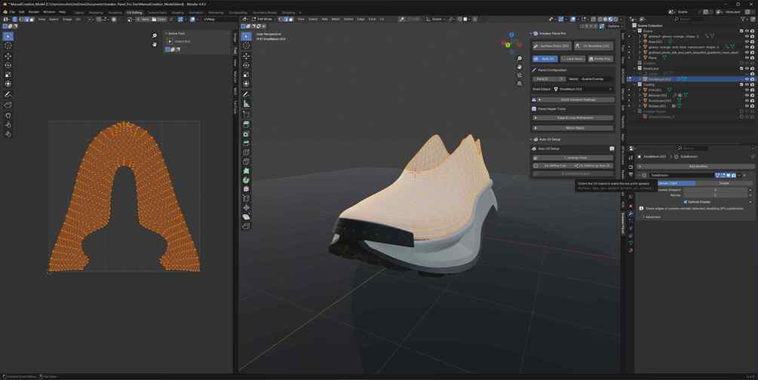Open the Options dropdown in the viewport
The image size is (758, 380).
pyautogui.click(x=614, y=26)
